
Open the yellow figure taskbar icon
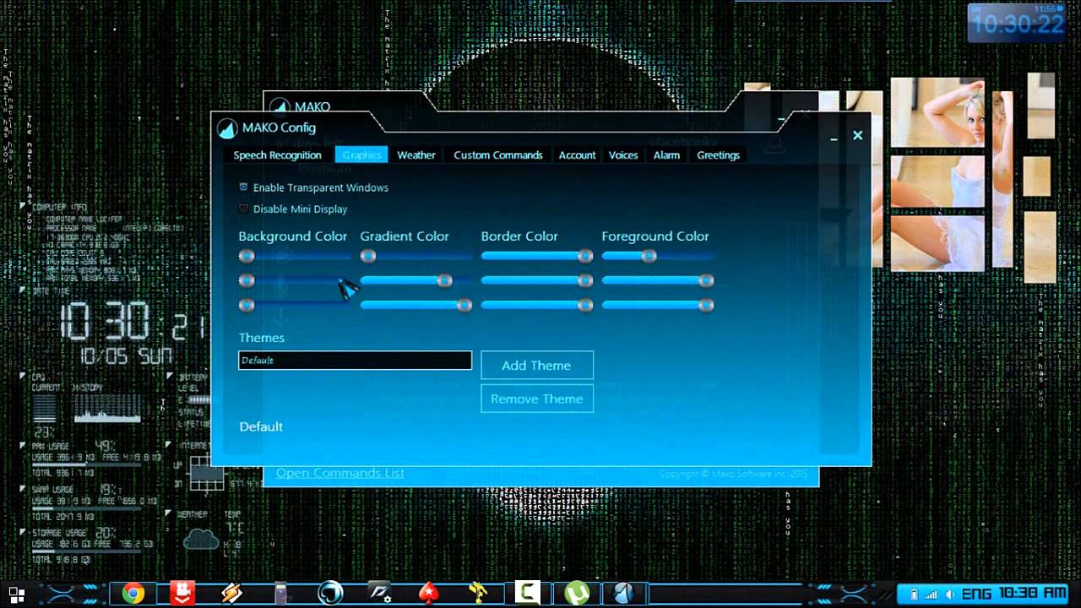coord(478,594)
